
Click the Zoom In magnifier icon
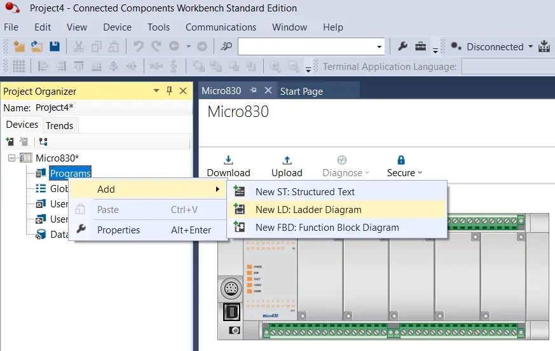pos(275,66)
